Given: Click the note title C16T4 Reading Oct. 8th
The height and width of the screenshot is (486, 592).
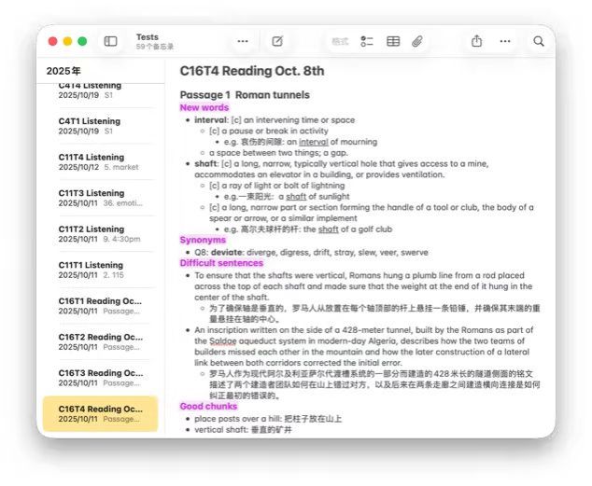Looking at the screenshot, I should pyautogui.click(x=252, y=71).
